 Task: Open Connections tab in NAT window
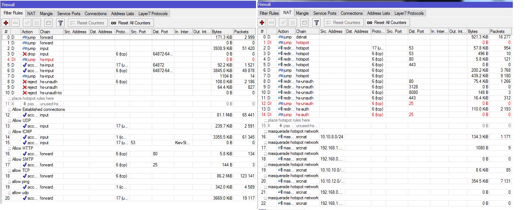pos(352,13)
